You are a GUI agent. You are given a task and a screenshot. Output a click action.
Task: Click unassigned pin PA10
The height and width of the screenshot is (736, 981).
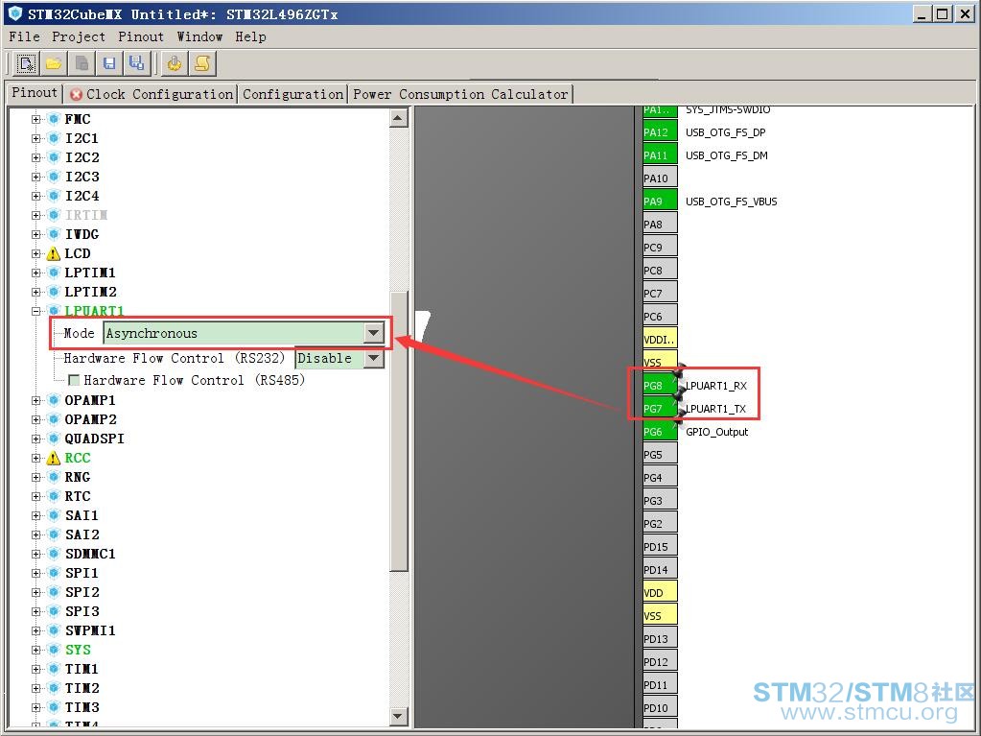[x=660, y=178]
